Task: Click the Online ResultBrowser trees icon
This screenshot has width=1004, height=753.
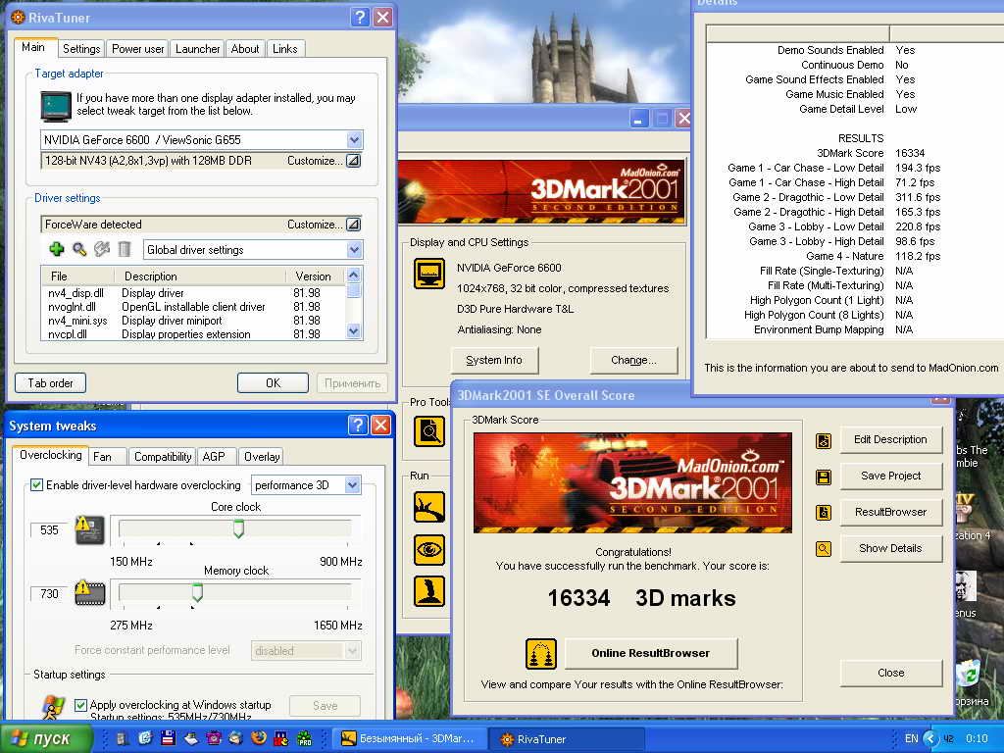Action: tap(541, 654)
